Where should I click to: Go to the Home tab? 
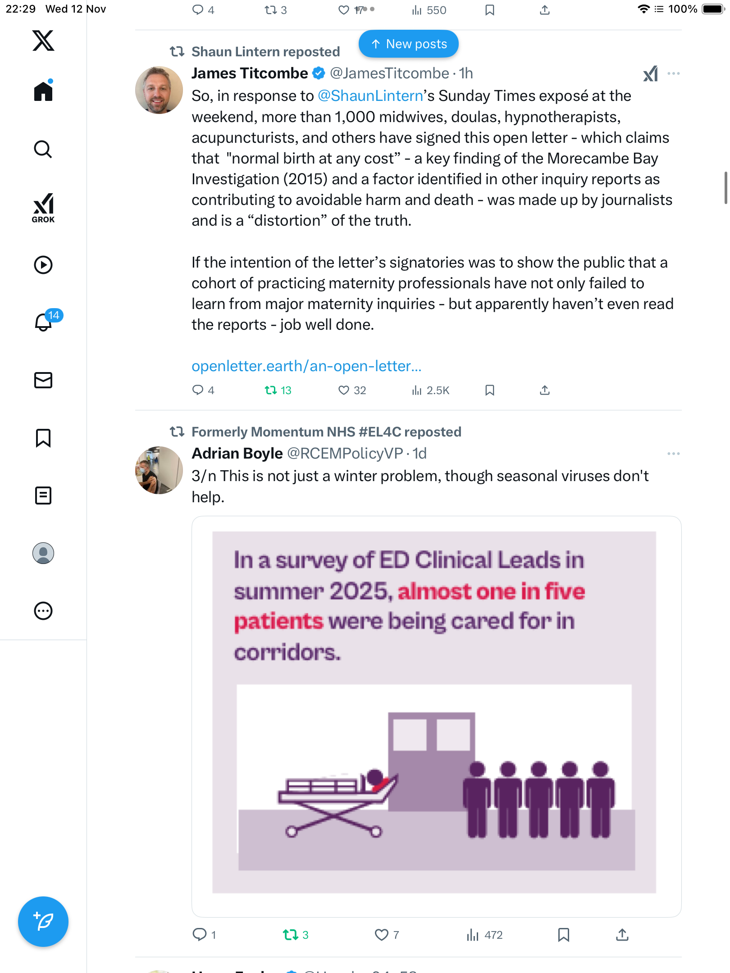(43, 91)
